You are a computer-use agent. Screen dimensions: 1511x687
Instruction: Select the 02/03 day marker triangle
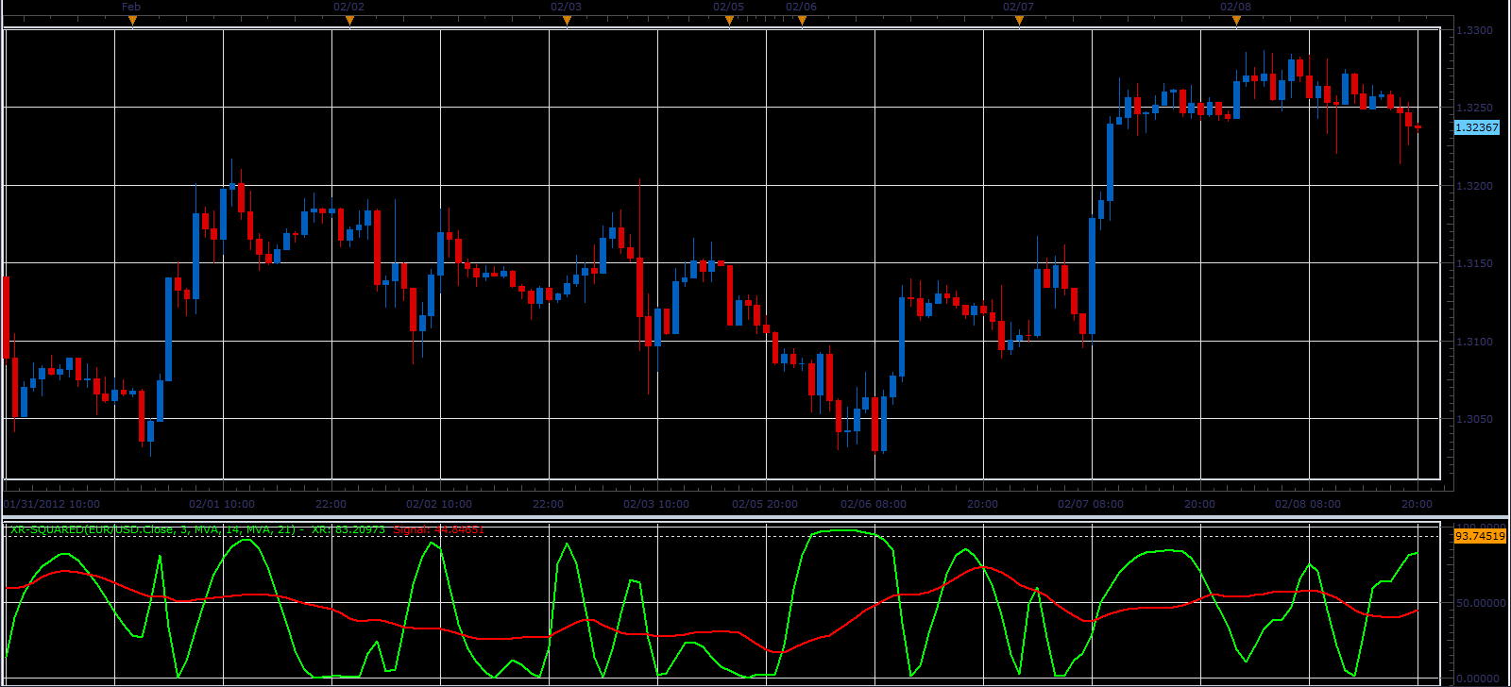point(567,21)
